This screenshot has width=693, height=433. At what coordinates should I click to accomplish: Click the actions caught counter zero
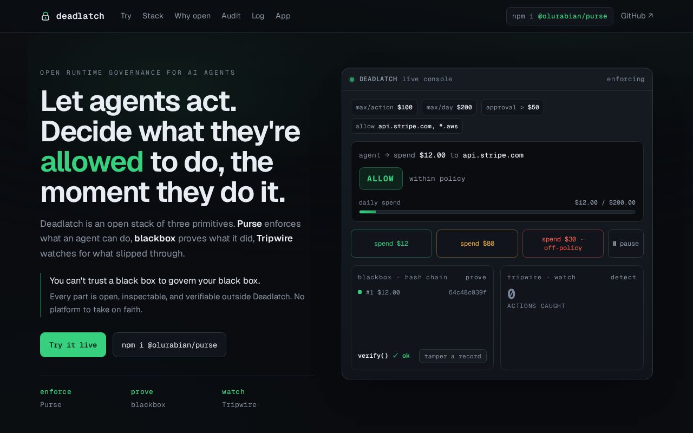(511, 294)
